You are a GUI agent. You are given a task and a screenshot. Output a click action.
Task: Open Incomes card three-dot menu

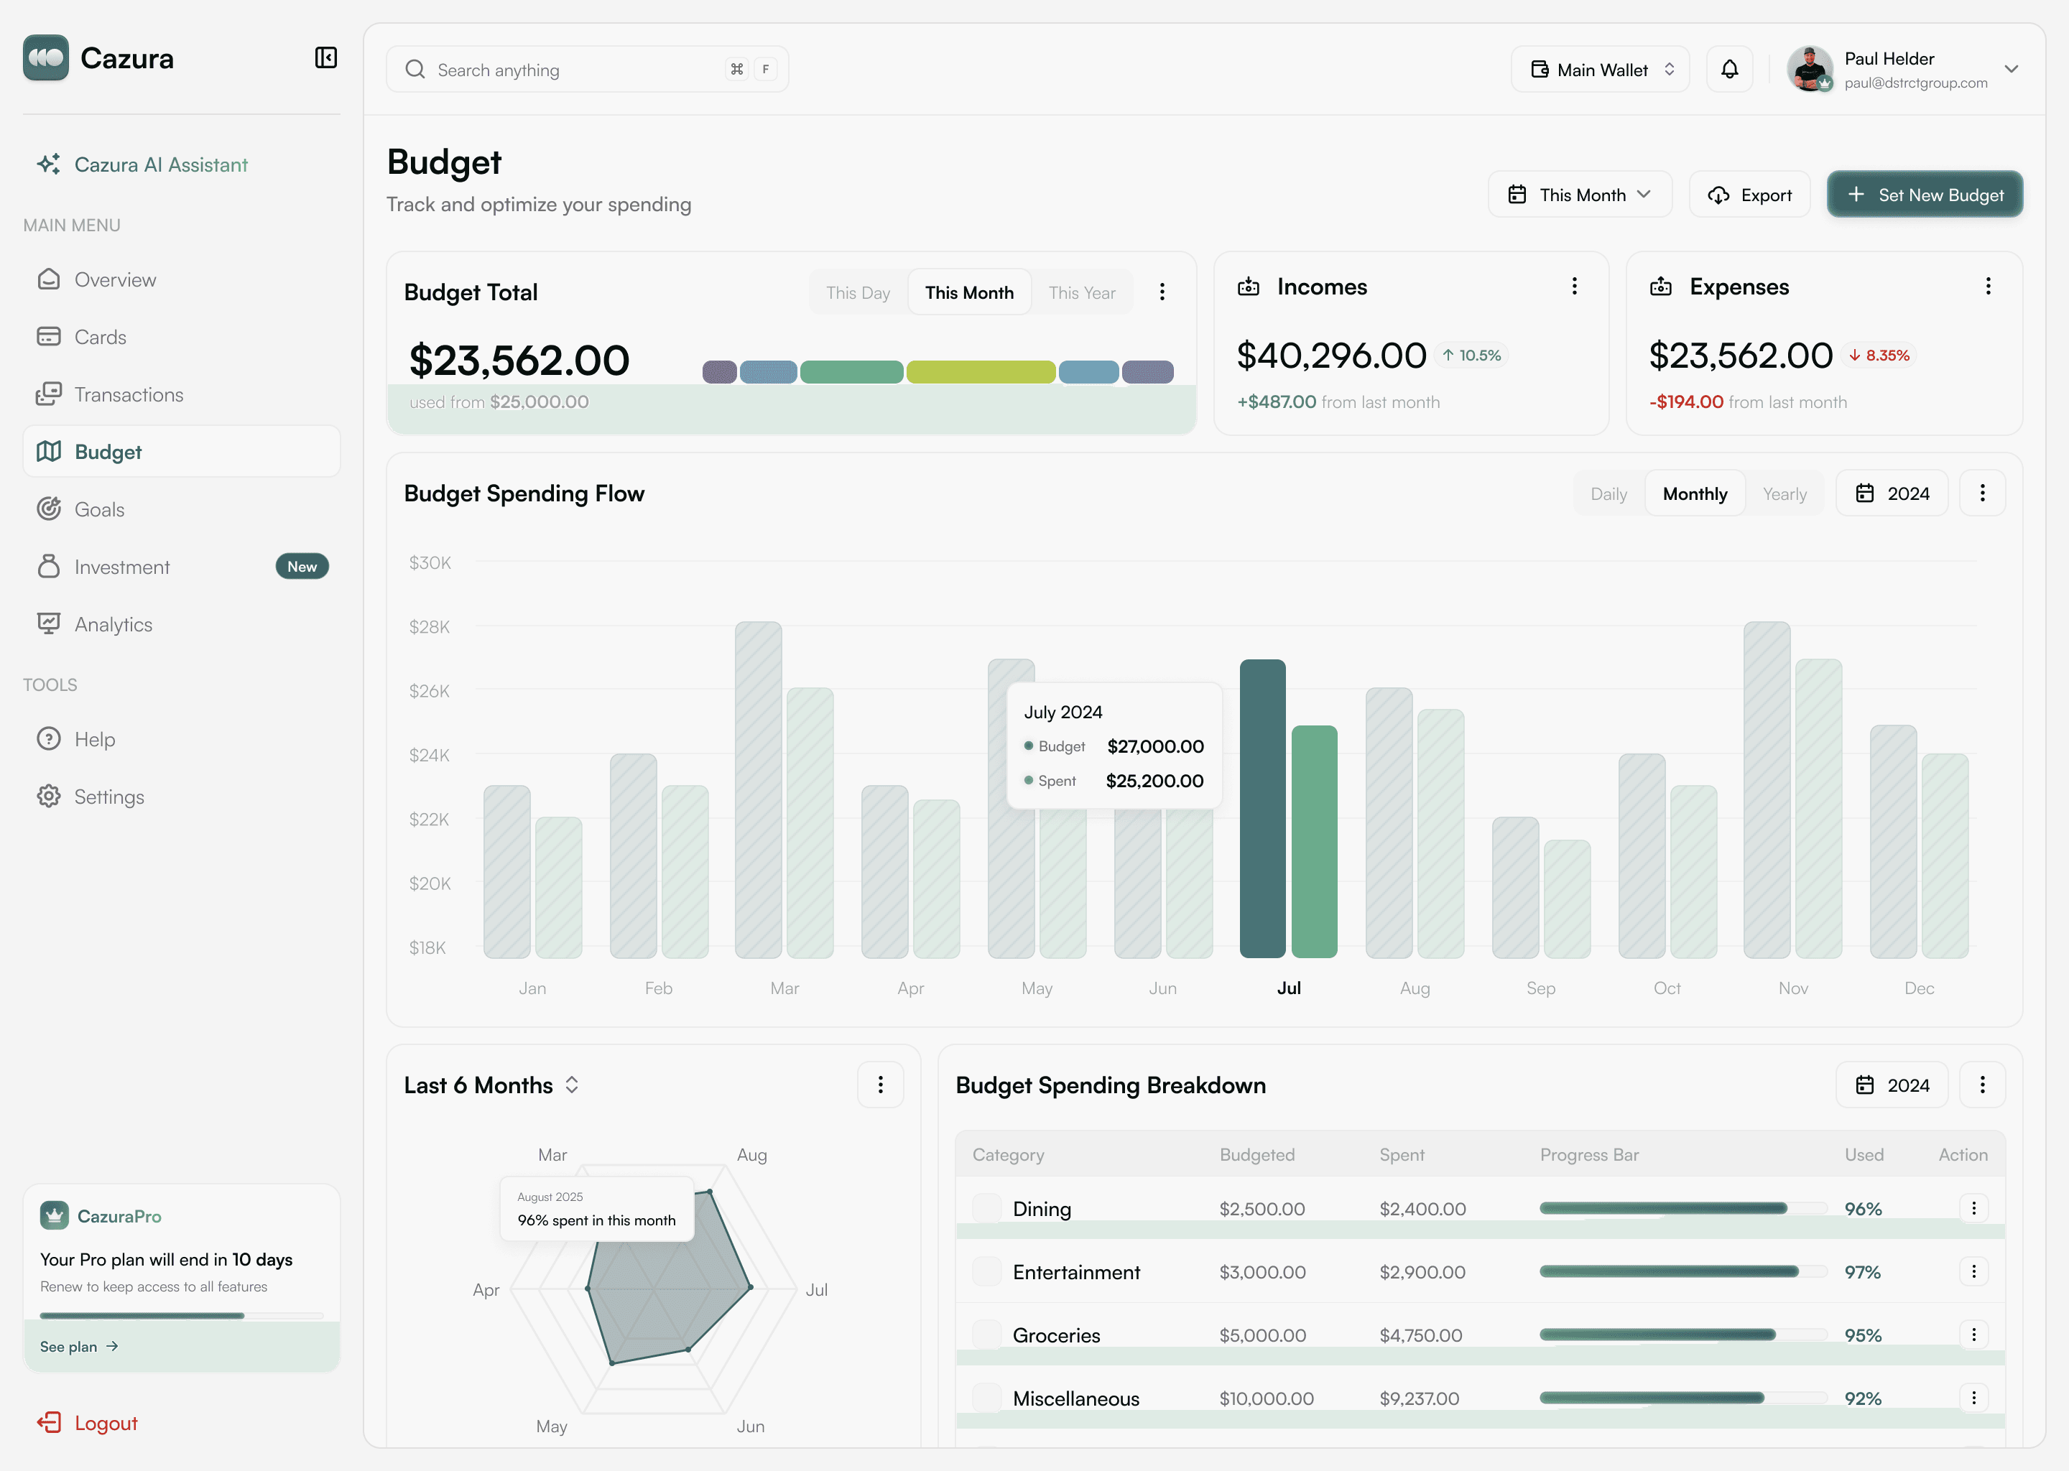pos(1575,287)
